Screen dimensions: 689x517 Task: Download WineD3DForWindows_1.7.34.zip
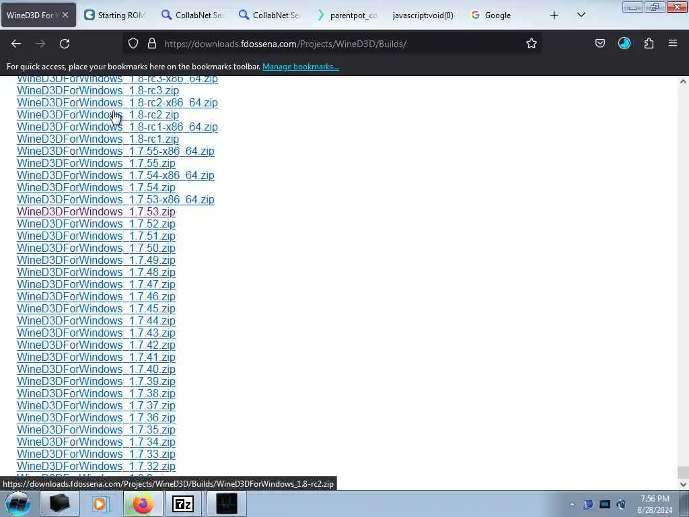(96, 442)
